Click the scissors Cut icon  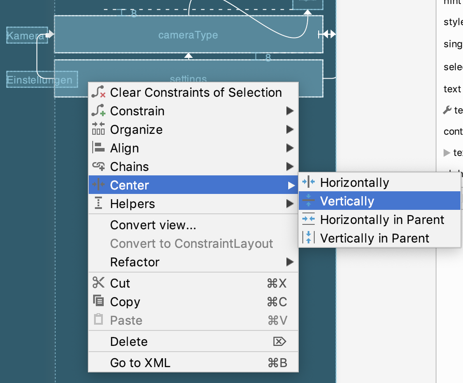[x=98, y=283]
